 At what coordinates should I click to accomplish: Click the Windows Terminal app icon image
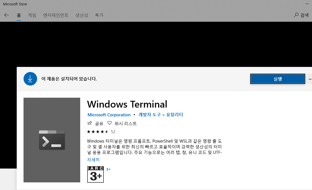coord(52,140)
